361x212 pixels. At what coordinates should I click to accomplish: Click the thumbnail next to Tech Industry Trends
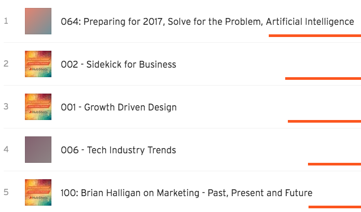pyautogui.click(x=38, y=150)
